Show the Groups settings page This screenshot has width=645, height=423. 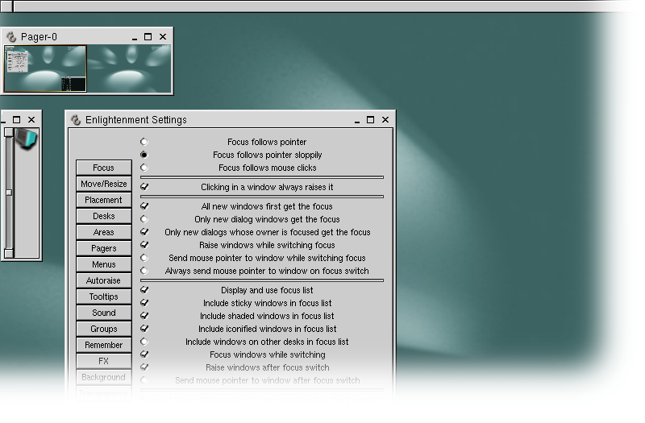(104, 329)
